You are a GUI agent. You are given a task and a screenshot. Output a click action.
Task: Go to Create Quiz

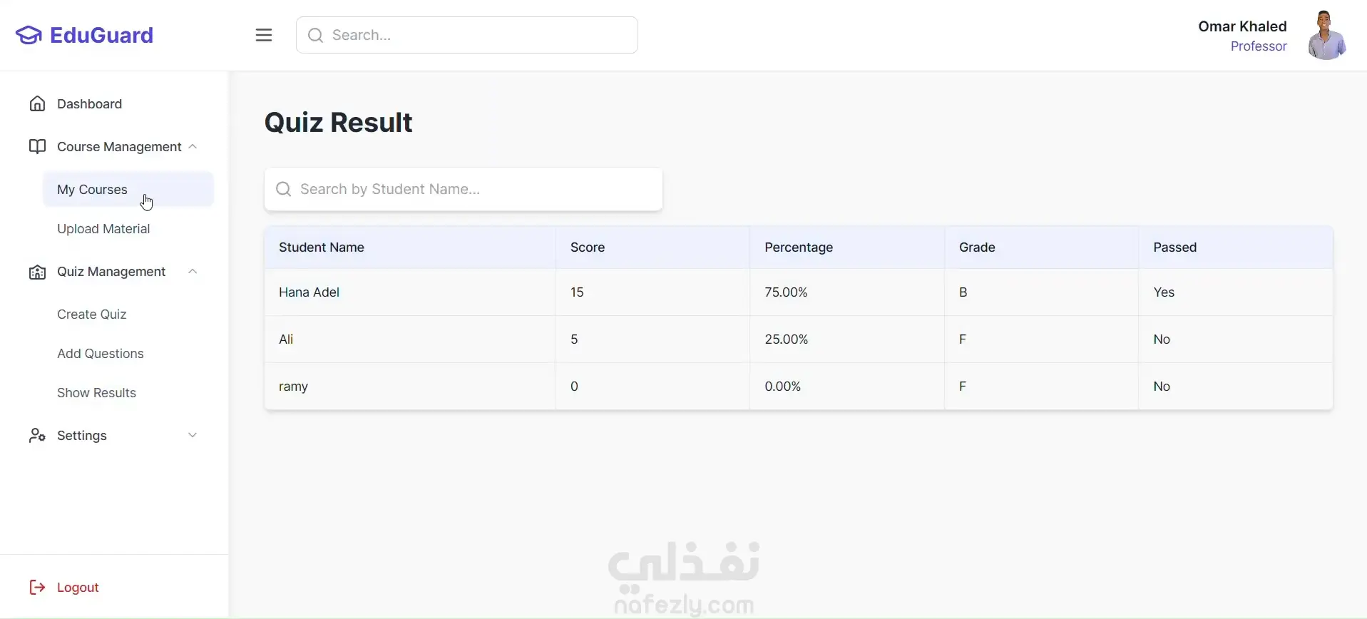click(92, 314)
